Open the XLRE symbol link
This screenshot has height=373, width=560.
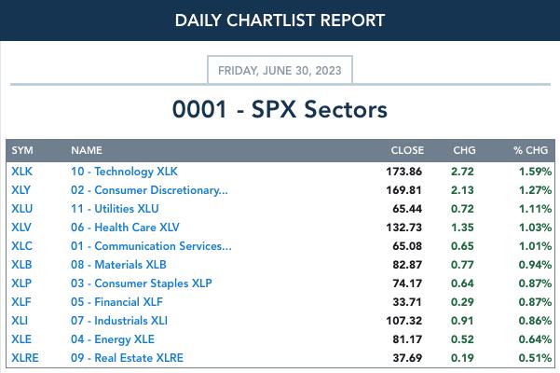25,358
